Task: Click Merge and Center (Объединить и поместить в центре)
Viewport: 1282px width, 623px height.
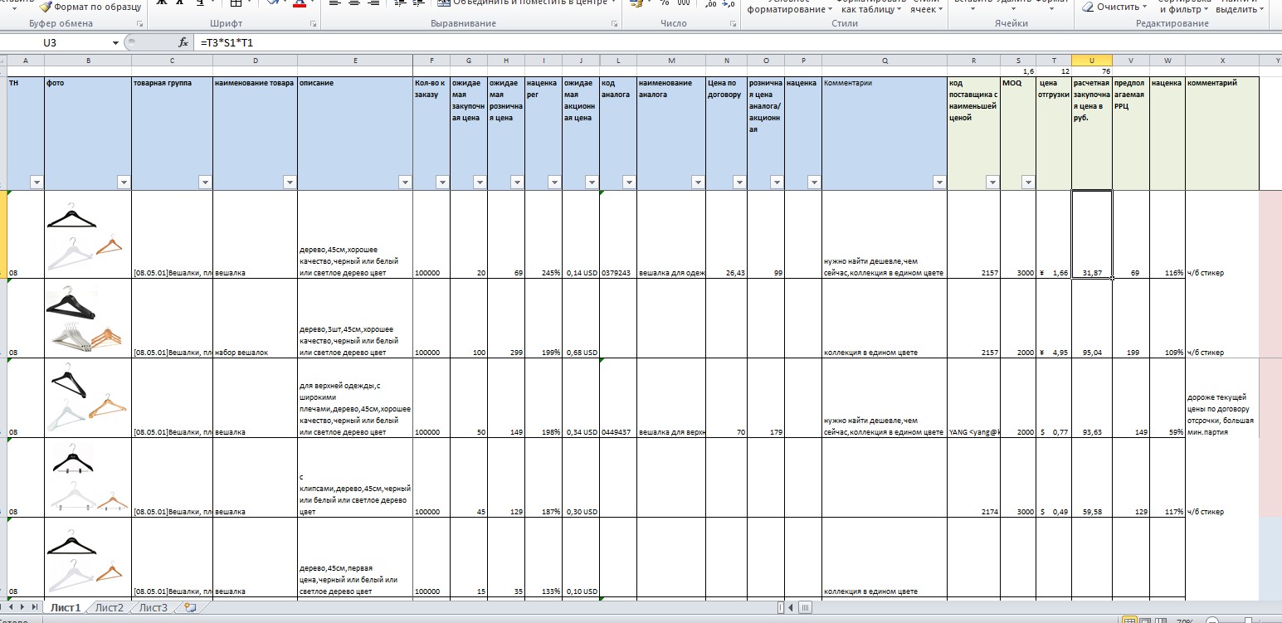Action: [523, 3]
